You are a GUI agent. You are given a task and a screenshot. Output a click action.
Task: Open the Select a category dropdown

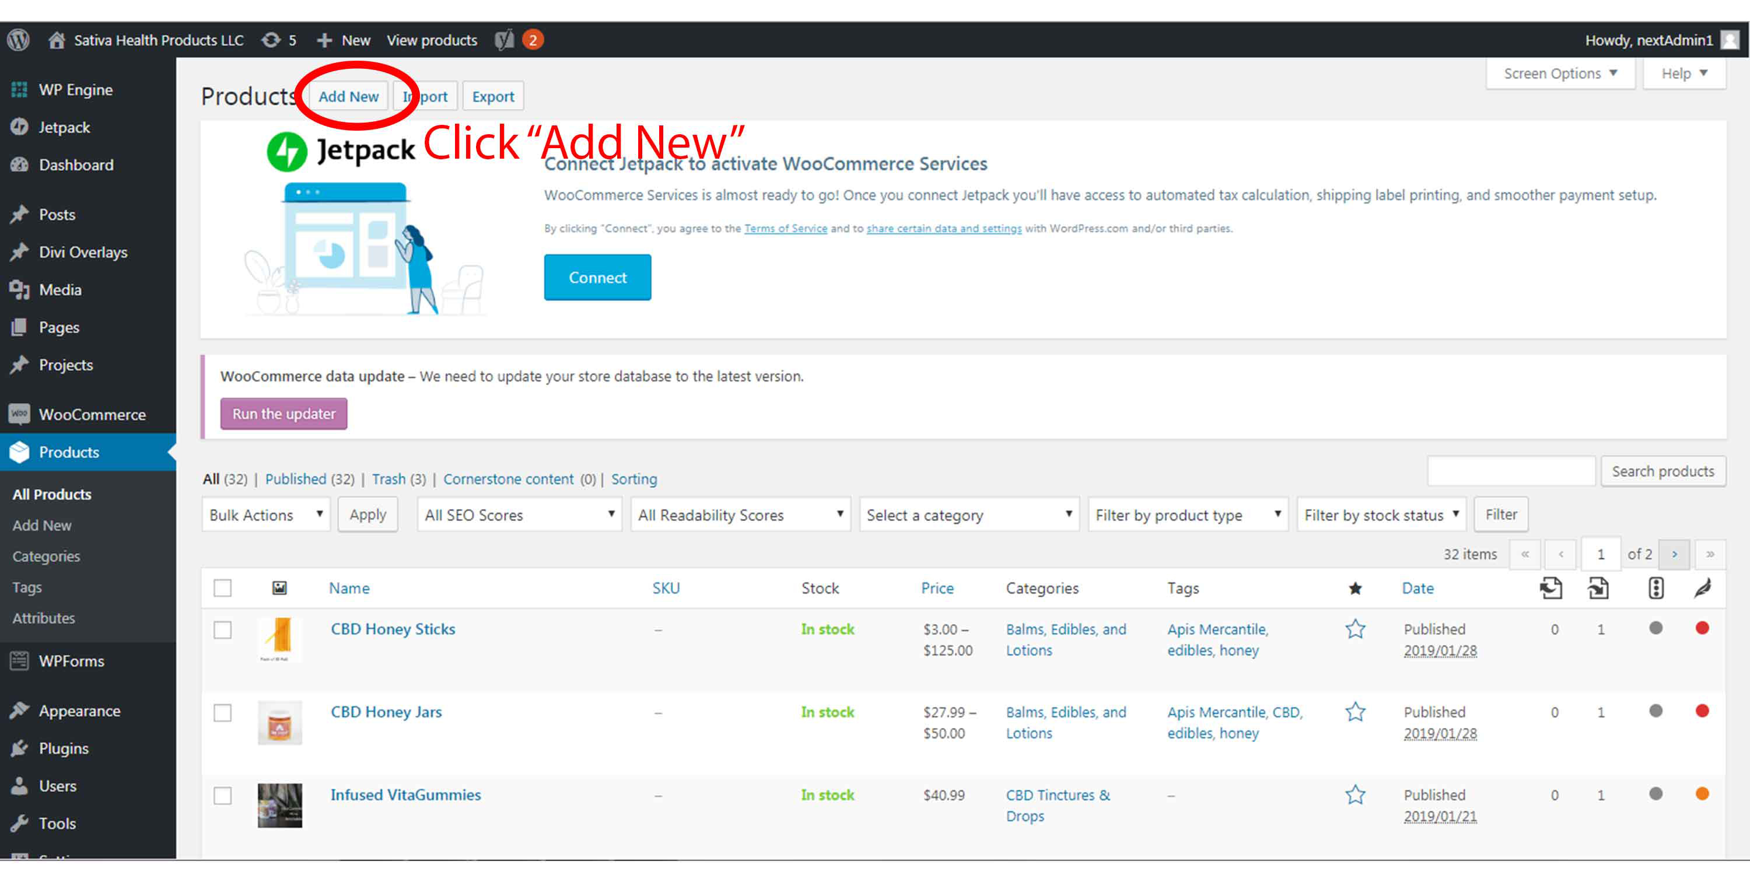coord(970,514)
